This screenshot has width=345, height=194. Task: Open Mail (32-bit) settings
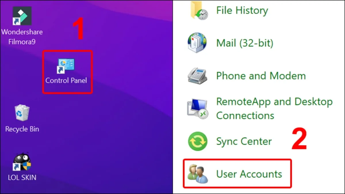pos(245,43)
